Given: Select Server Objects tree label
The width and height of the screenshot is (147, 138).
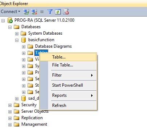Looking at the screenshot, I should pos(35,111).
